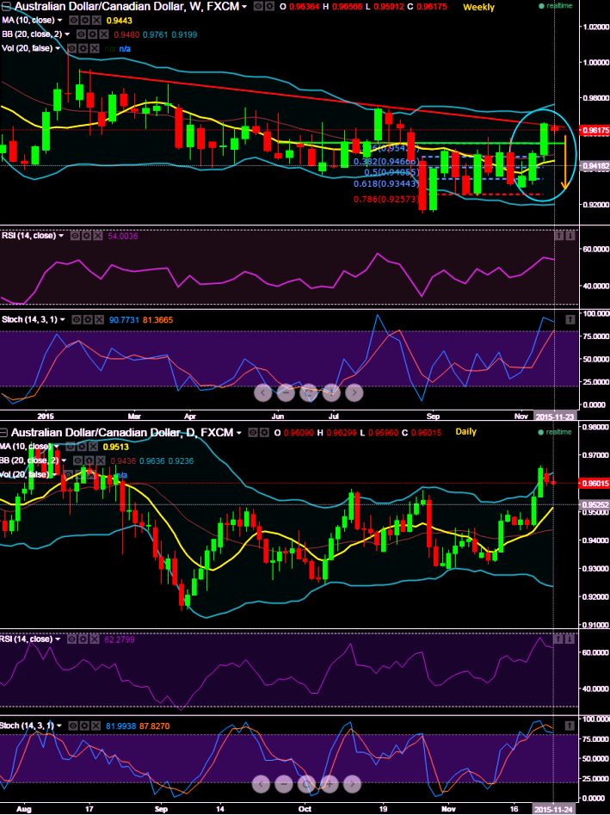Image resolution: width=610 pixels, height=815 pixels.
Task: Move daily RSI pane down
Action: 570,639
